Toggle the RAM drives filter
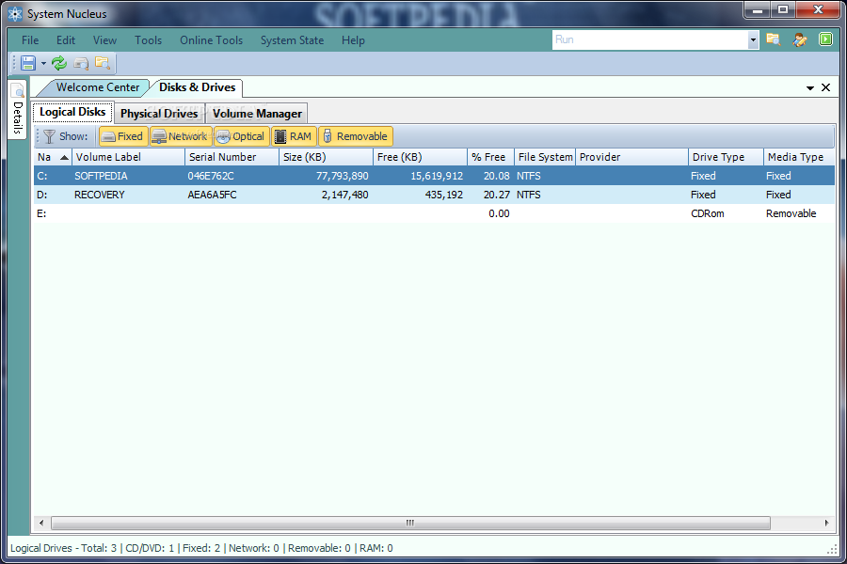Screen dimensions: 847x564 click(294, 136)
